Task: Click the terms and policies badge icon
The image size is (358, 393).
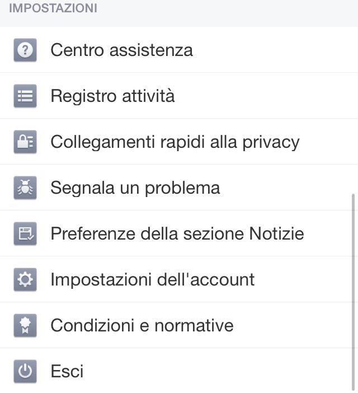Action: pyautogui.click(x=25, y=326)
